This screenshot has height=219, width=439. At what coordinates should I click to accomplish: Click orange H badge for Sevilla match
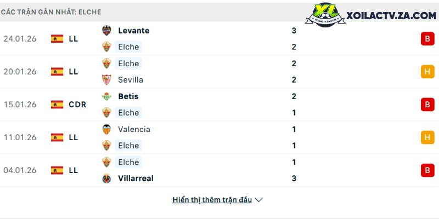[427, 72]
